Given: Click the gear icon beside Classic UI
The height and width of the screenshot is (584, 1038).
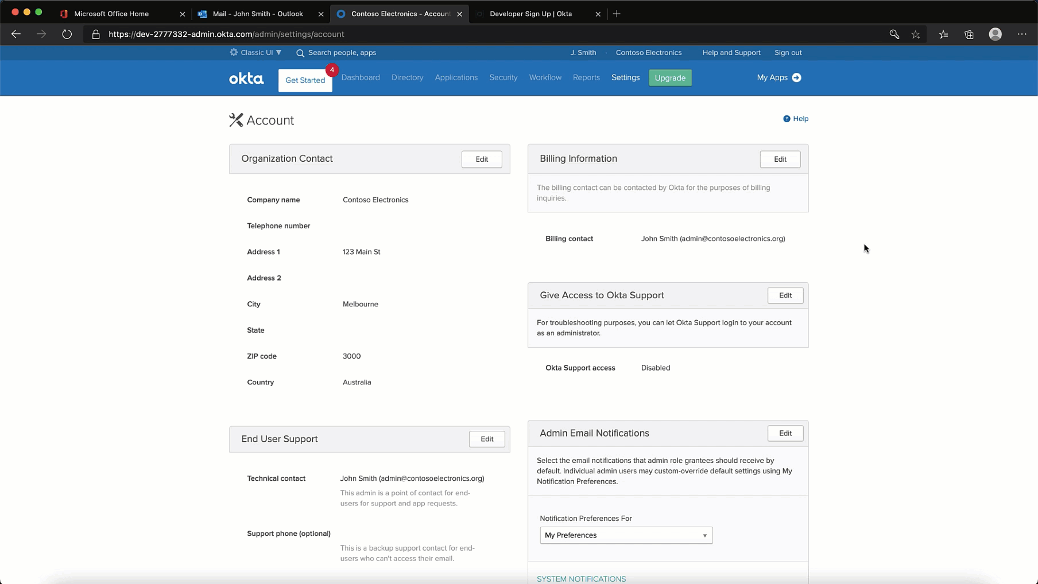Looking at the screenshot, I should coord(234,52).
